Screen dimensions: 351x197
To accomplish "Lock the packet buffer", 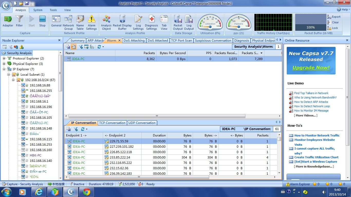I will pyautogui.click(x=333, y=28).
